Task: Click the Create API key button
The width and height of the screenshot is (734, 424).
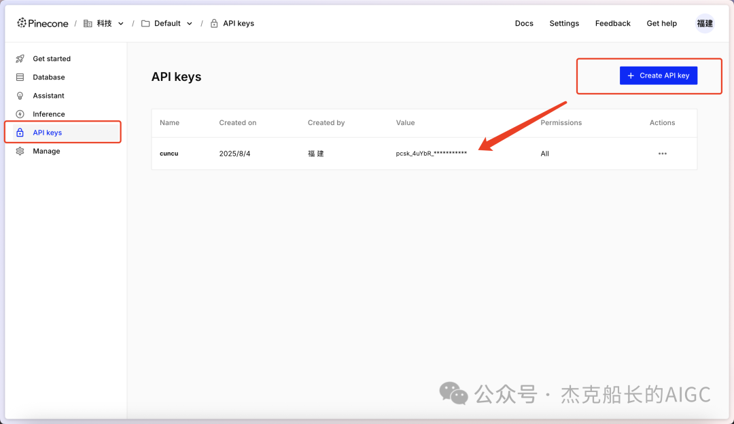Action: [x=658, y=75]
